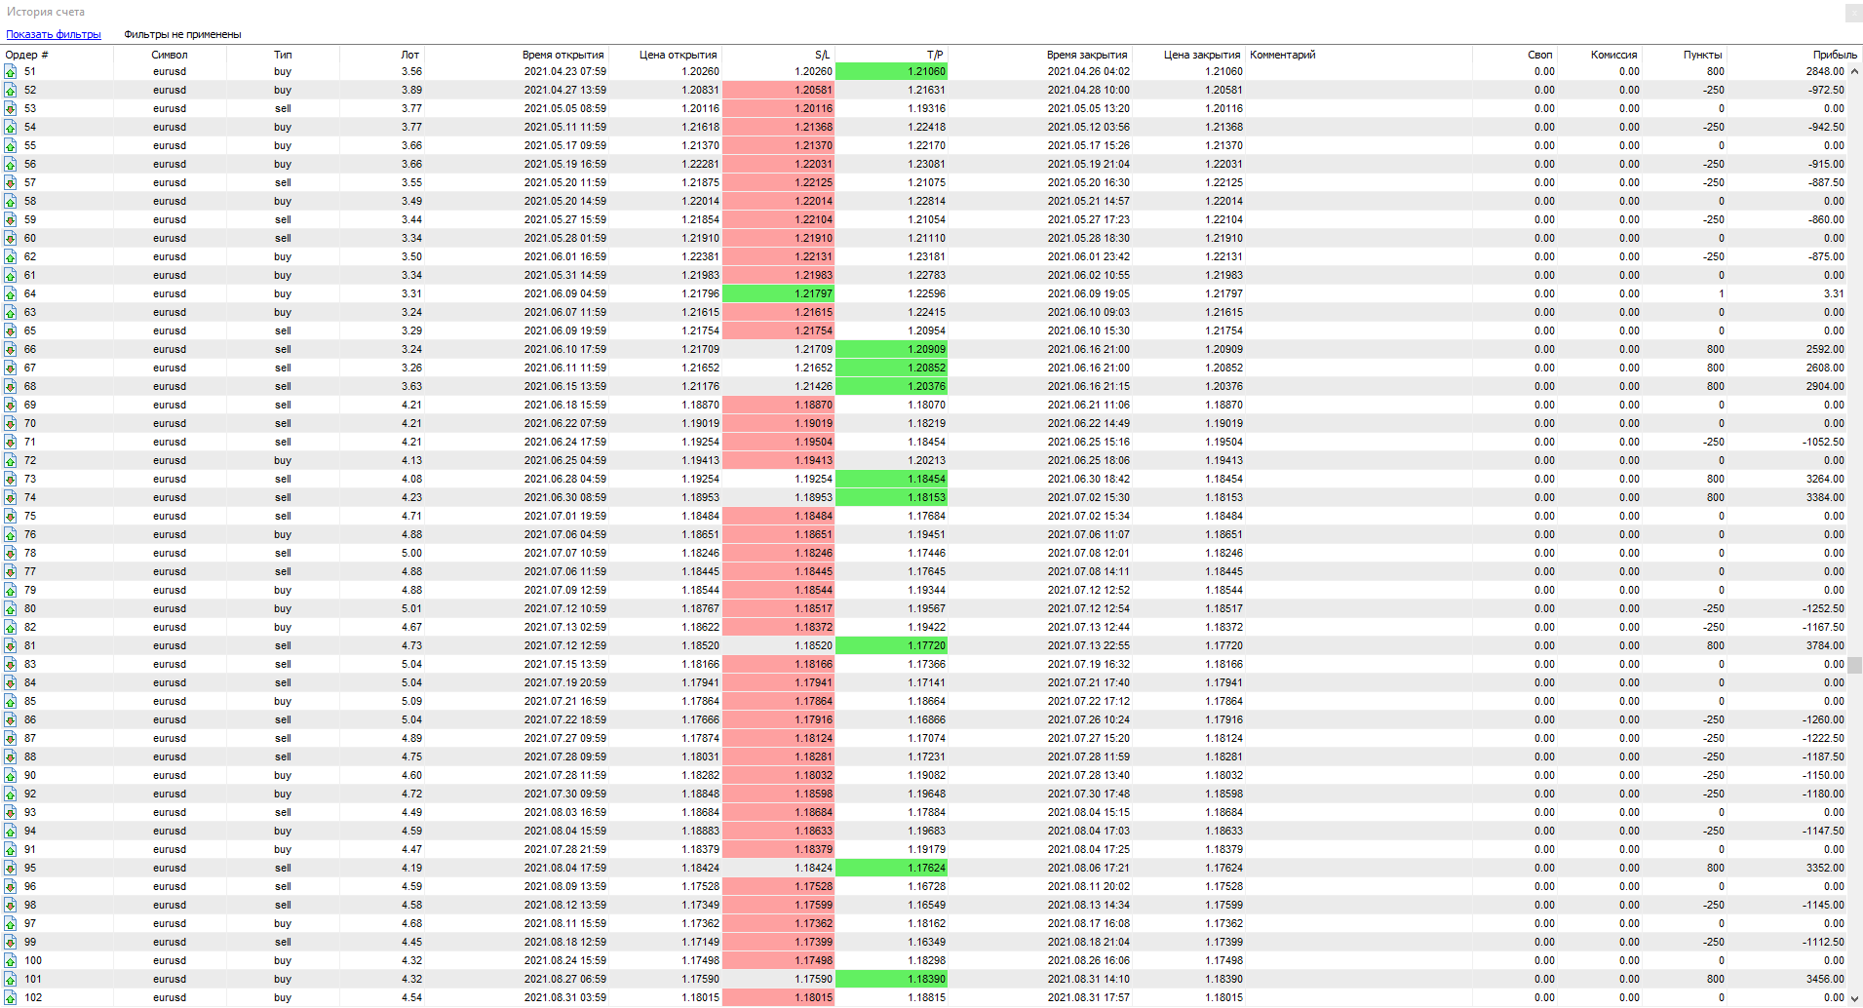Image resolution: width=1863 pixels, height=1008 pixels.
Task: Select the profit value 3784.00 for order 81
Action: tap(1824, 645)
